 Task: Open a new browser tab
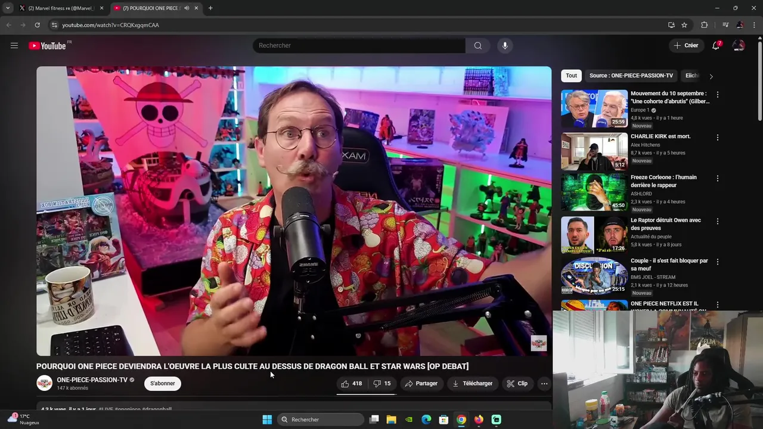210,8
